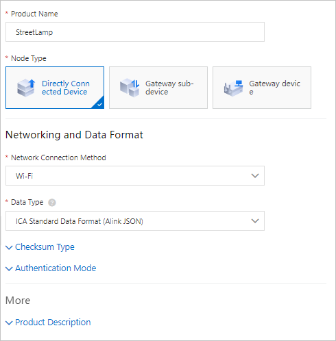Viewport: 336px width, 341px height.
Task: Expand the Checksum Type section
Action: click(x=45, y=247)
